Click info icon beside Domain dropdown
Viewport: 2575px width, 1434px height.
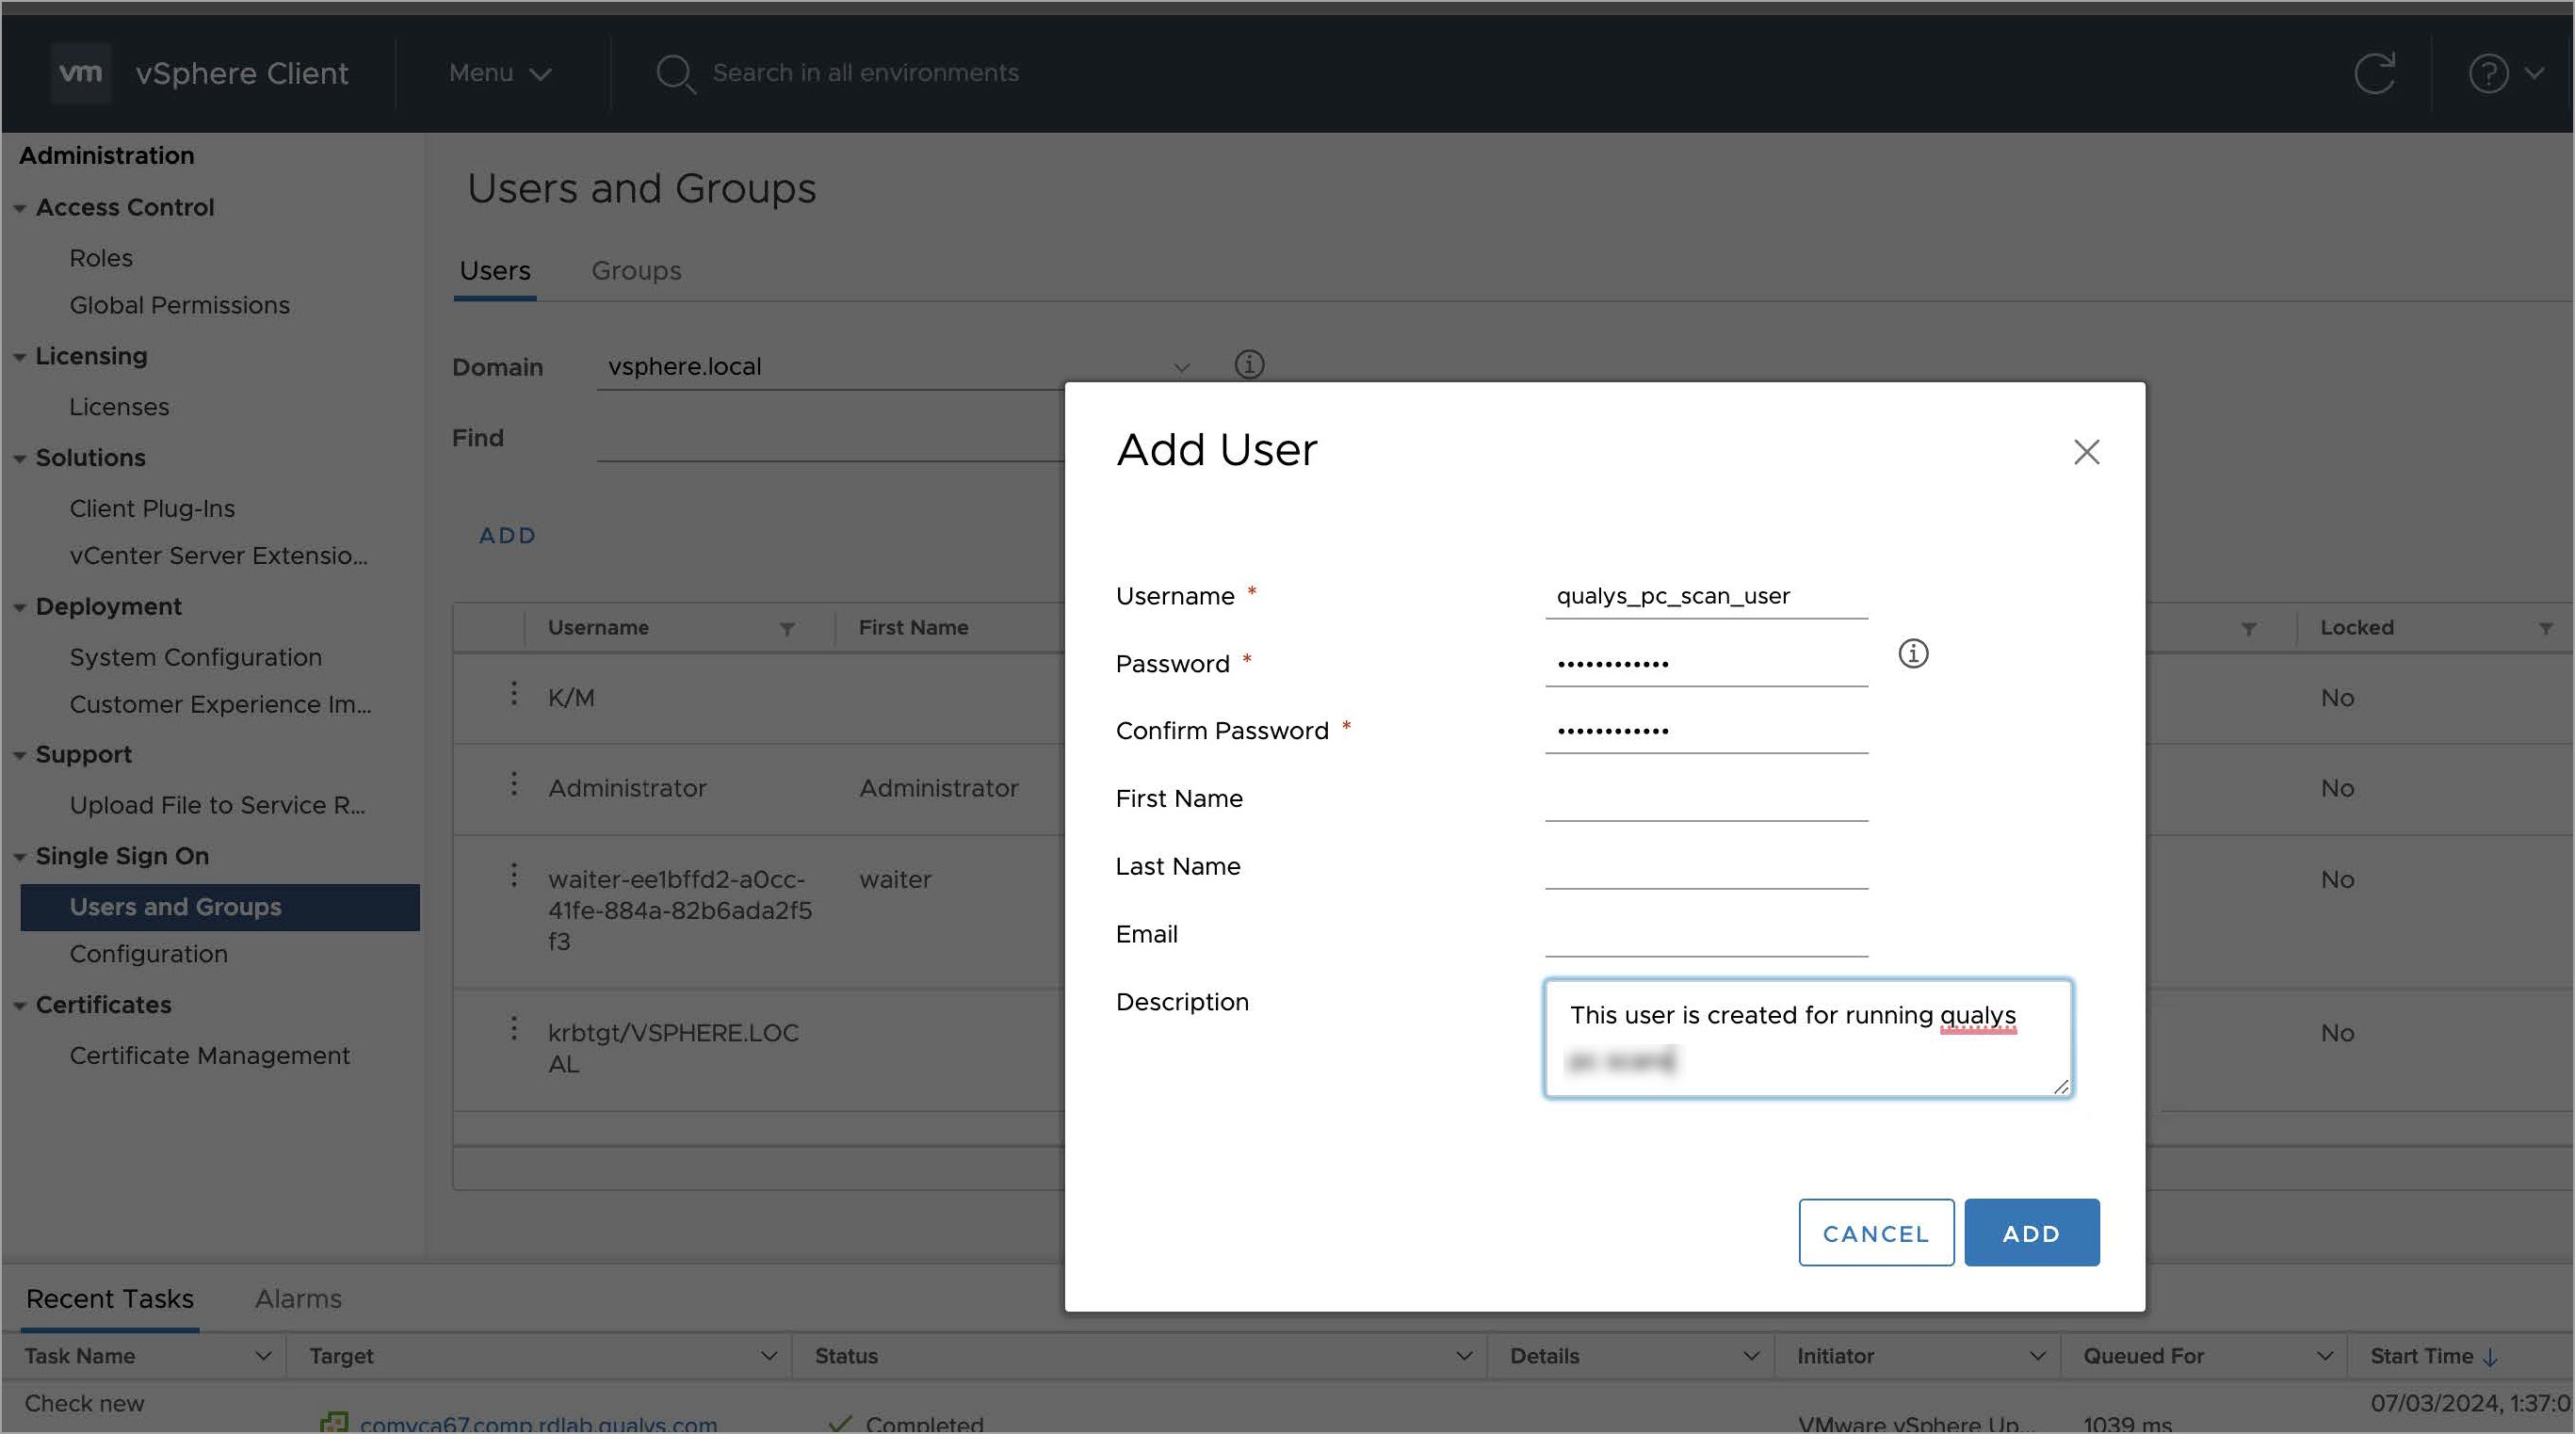[x=1249, y=363]
